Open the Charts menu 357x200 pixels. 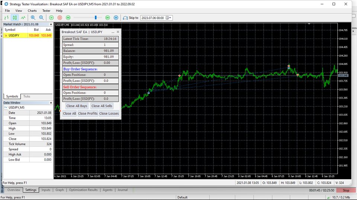tap(32, 11)
